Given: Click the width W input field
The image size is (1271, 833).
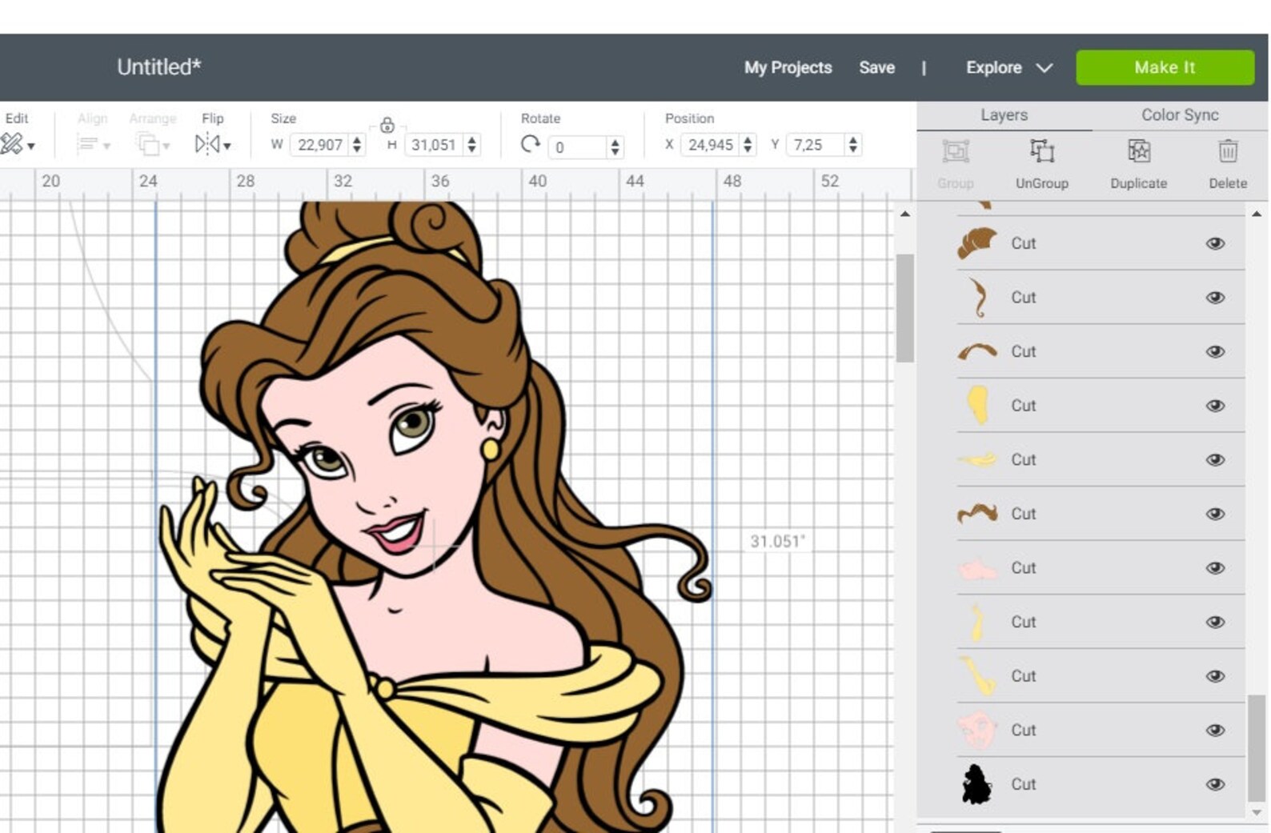Looking at the screenshot, I should coord(319,145).
